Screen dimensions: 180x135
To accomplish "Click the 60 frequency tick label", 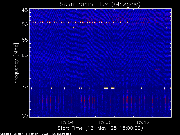I will [25, 55].
